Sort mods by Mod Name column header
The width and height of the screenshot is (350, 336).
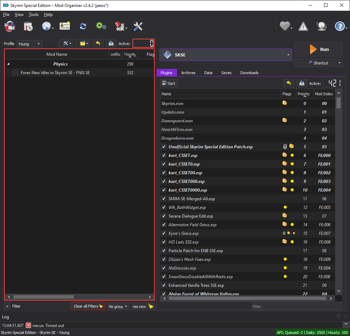(x=57, y=54)
